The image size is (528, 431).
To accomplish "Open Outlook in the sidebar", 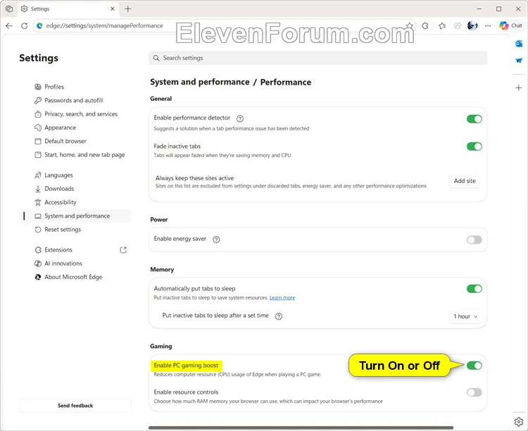I will tap(519, 44).
